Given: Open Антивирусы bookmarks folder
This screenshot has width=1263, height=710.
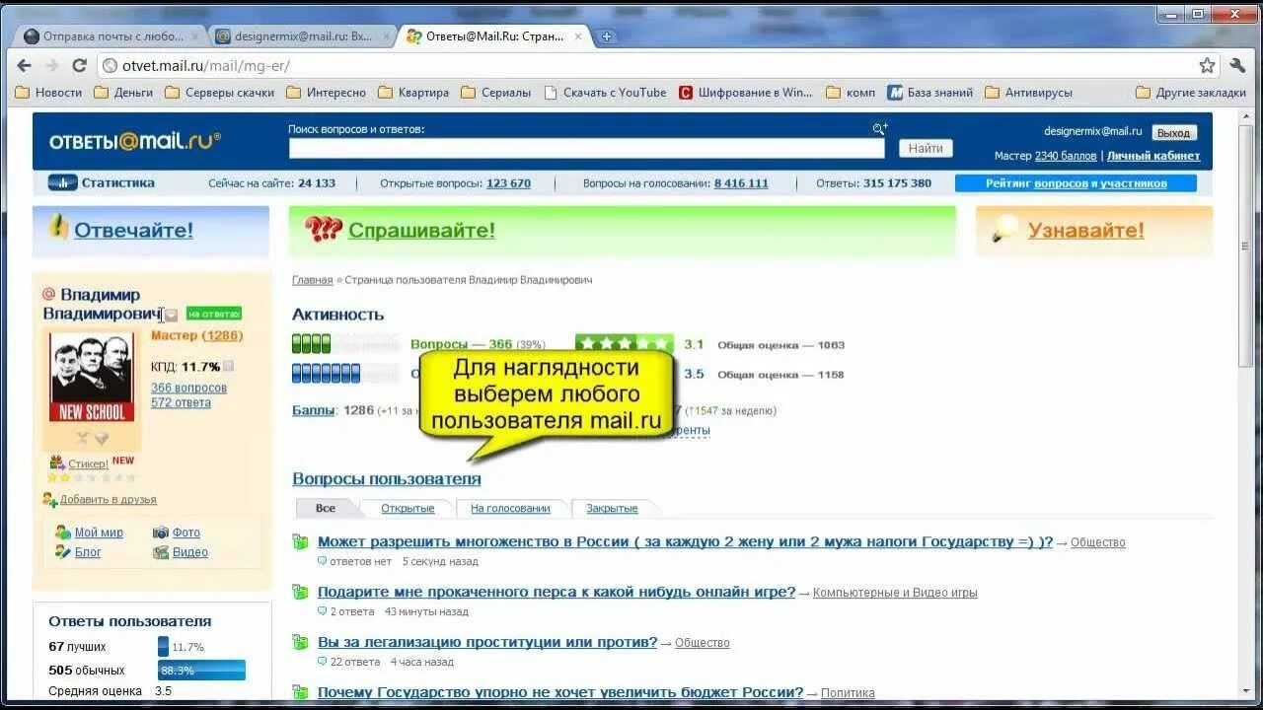Looking at the screenshot, I should pyautogui.click(x=1028, y=93).
